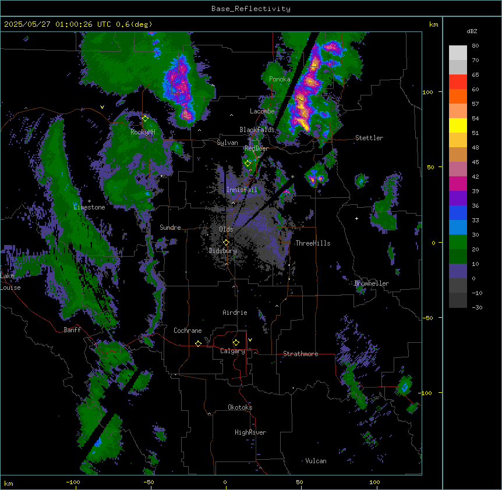Click the Strathmore city label
Image resolution: width=502 pixels, height=490 pixels.
(301, 354)
